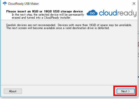139x99 pixels.
Task: Click the CloudReady app icon in title bar
Action: [x=5, y=3]
